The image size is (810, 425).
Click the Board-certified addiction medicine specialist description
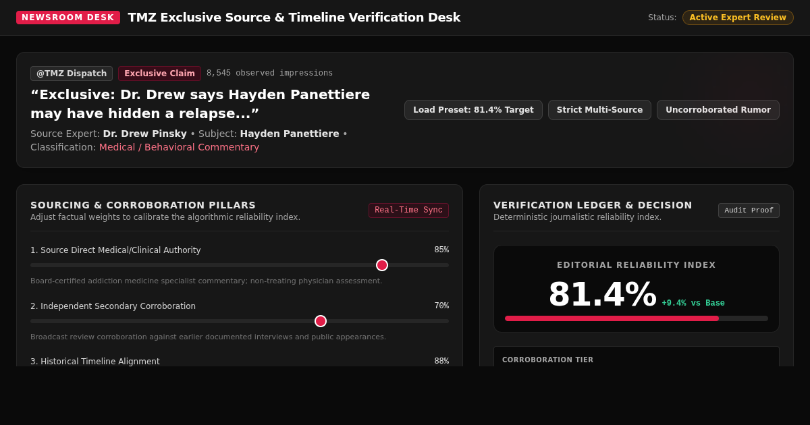206,281
